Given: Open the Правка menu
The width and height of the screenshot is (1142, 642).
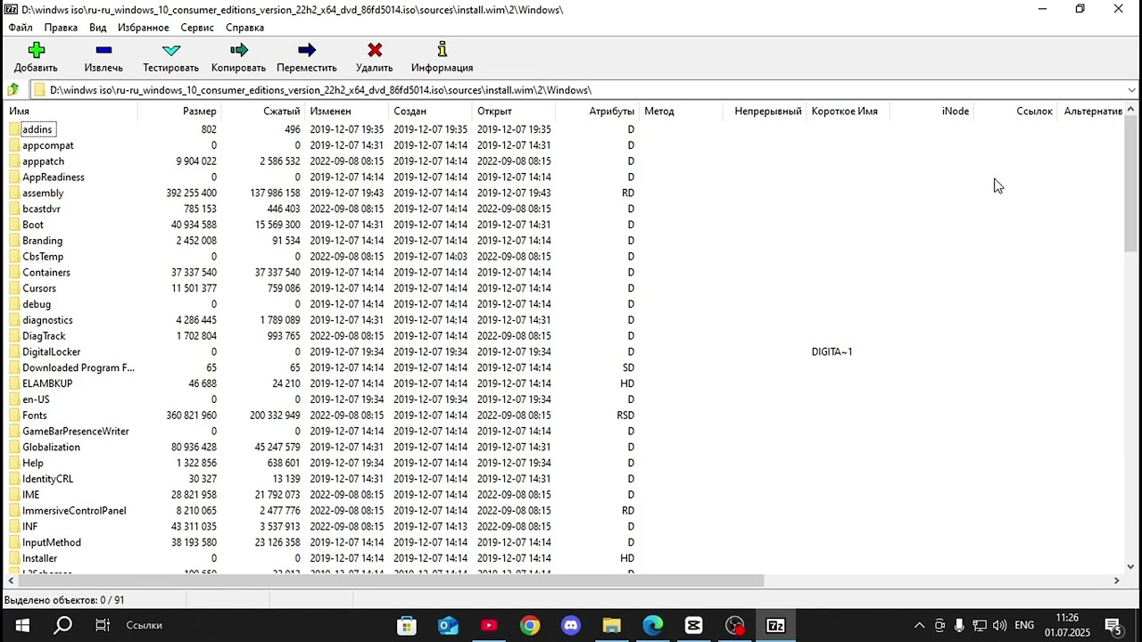Looking at the screenshot, I should click(x=61, y=28).
